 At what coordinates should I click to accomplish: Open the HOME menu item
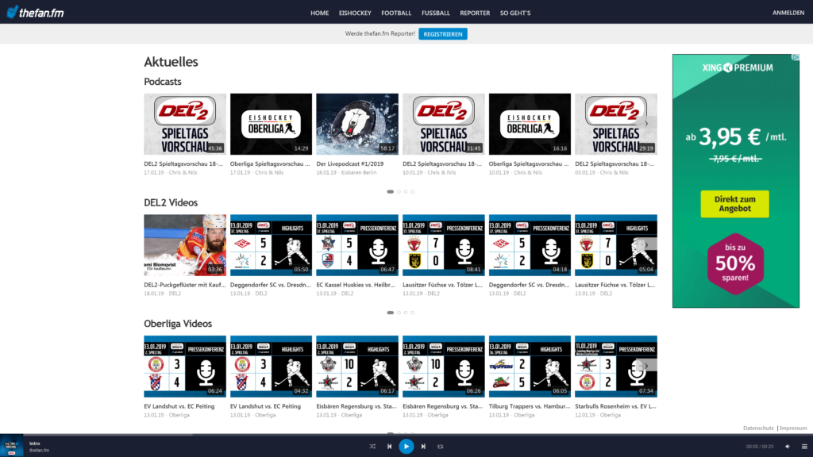pyautogui.click(x=319, y=13)
